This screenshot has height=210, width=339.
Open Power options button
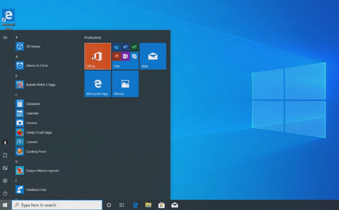click(5, 193)
